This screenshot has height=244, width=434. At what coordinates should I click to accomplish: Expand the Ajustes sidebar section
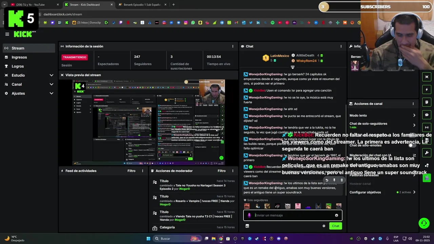coord(29,93)
